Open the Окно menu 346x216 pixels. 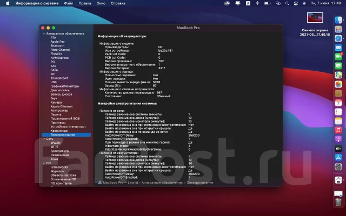click(101, 3)
